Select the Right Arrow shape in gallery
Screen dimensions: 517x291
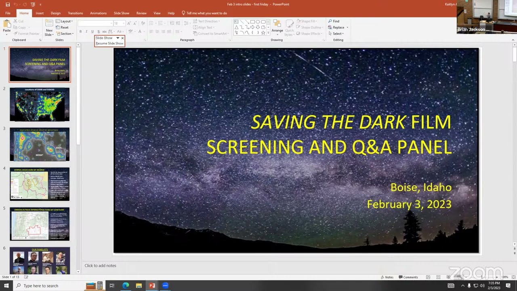click(x=252, y=27)
